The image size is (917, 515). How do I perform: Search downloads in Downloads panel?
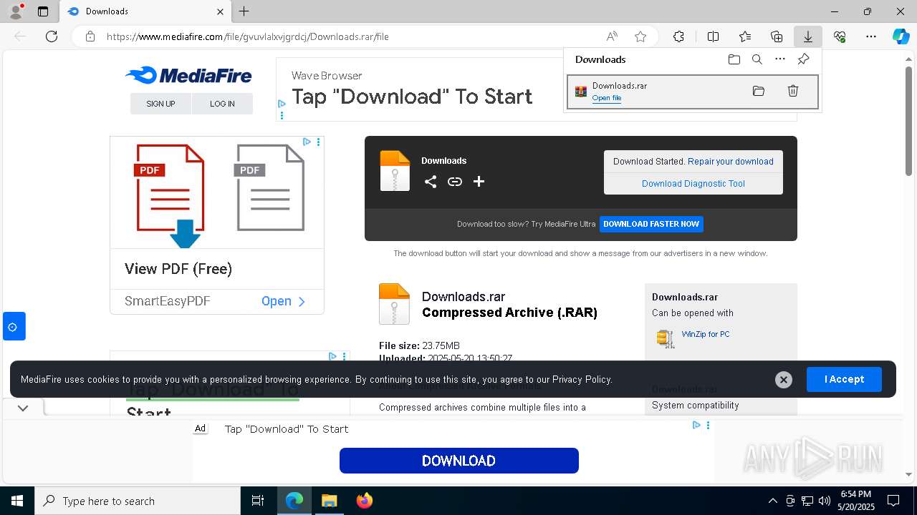click(757, 59)
